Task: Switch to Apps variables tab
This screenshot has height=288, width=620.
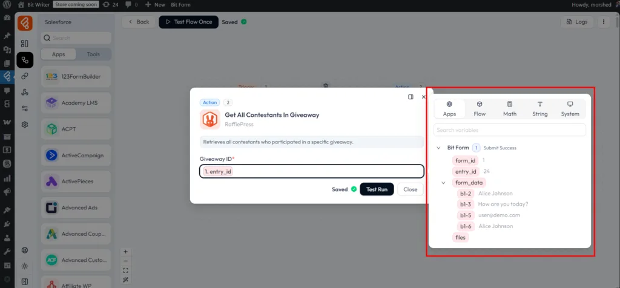Action: tap(449, 109)
